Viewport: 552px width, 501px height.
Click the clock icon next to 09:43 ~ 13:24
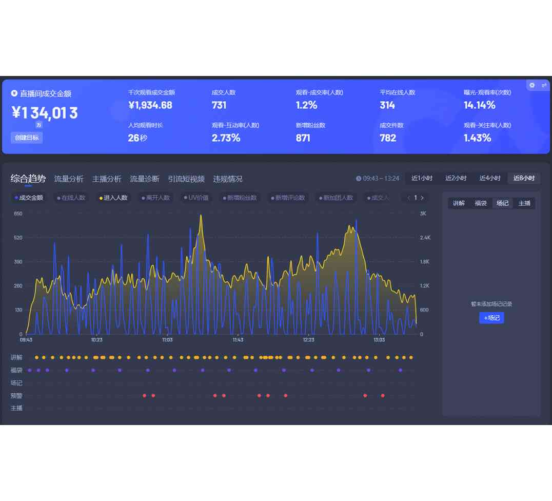359,179
